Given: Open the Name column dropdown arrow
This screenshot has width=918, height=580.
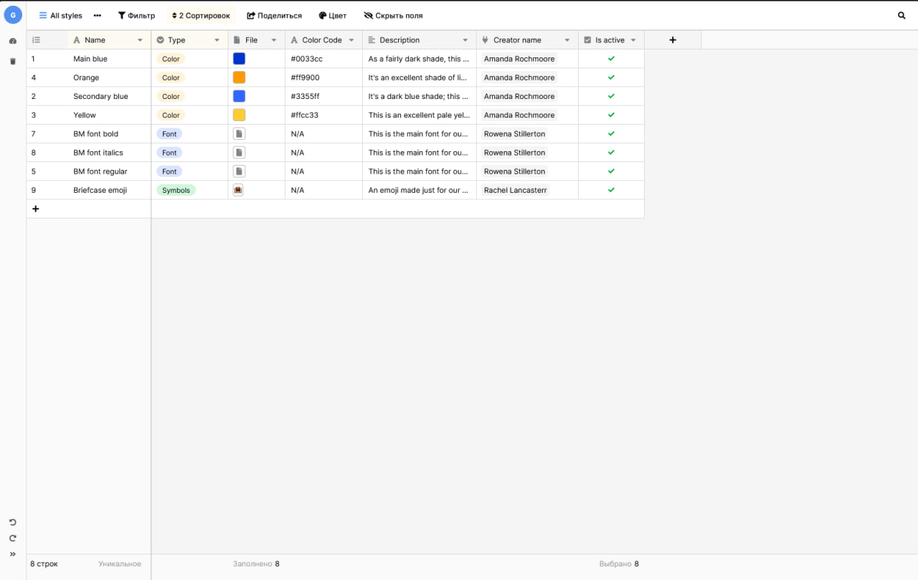Looking at the screenshot, I should [141, 40].
